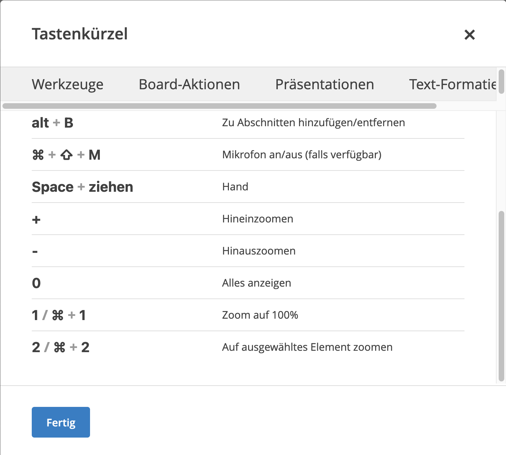Click the horizontal tab scrollbar
The height and width of the screenshot is (455, 506).
[219, 106]
